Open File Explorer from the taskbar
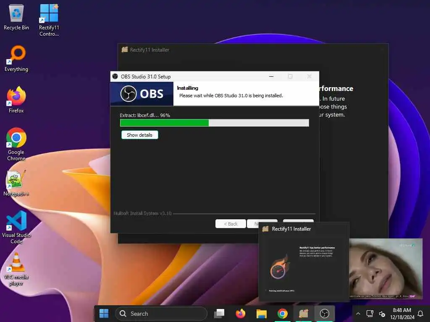 coord(261,314)
